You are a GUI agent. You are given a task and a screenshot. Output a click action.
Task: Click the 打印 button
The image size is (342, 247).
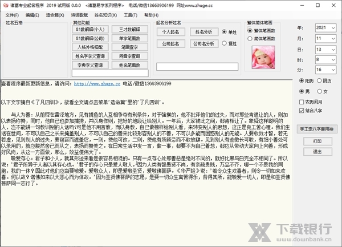(318, 141)
